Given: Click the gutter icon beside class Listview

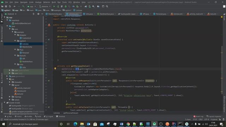Looking at the screenshot, I should 49,25.
